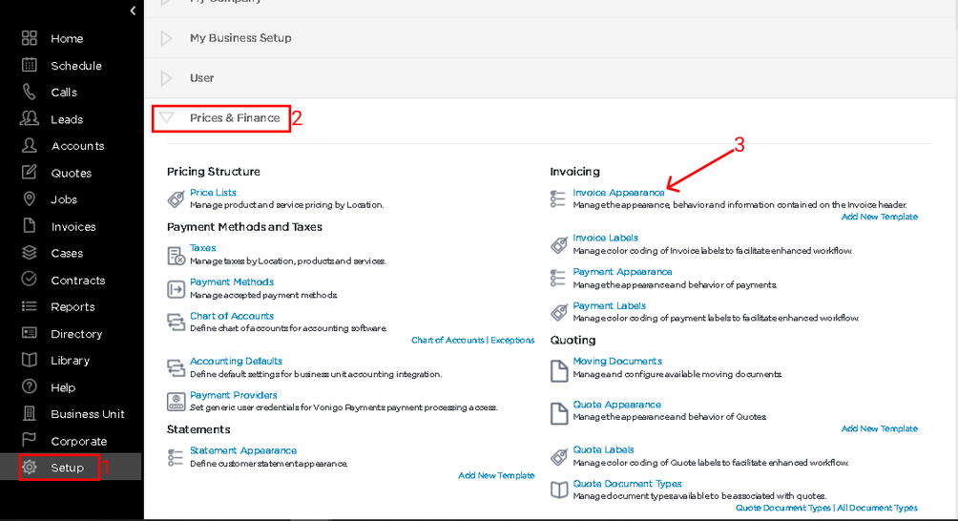
Task: Collapse the Prices & Finance section triangle
Action: 166,117
